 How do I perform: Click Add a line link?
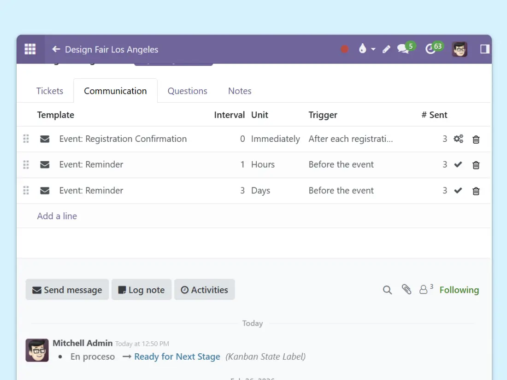point(57,216)
